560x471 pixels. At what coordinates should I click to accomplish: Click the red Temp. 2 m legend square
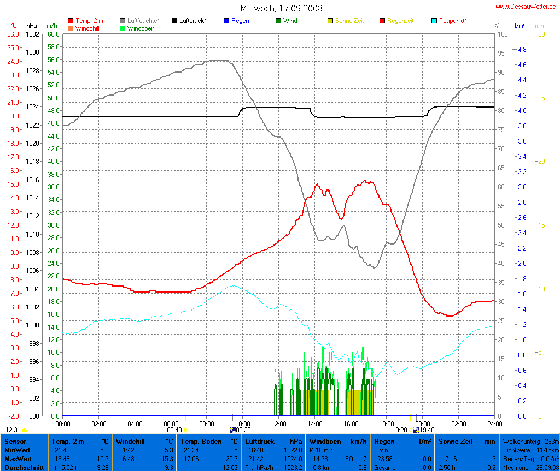coord(71,21)
